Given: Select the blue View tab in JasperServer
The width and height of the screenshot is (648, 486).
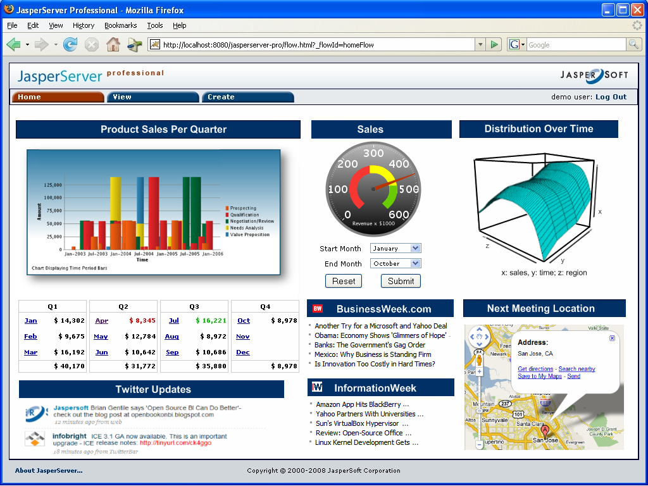Looking at the screenshot, I should tap(153, 97).
